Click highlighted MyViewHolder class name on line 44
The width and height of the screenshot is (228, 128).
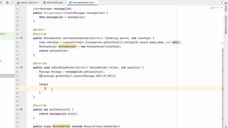tap(62, 127)
